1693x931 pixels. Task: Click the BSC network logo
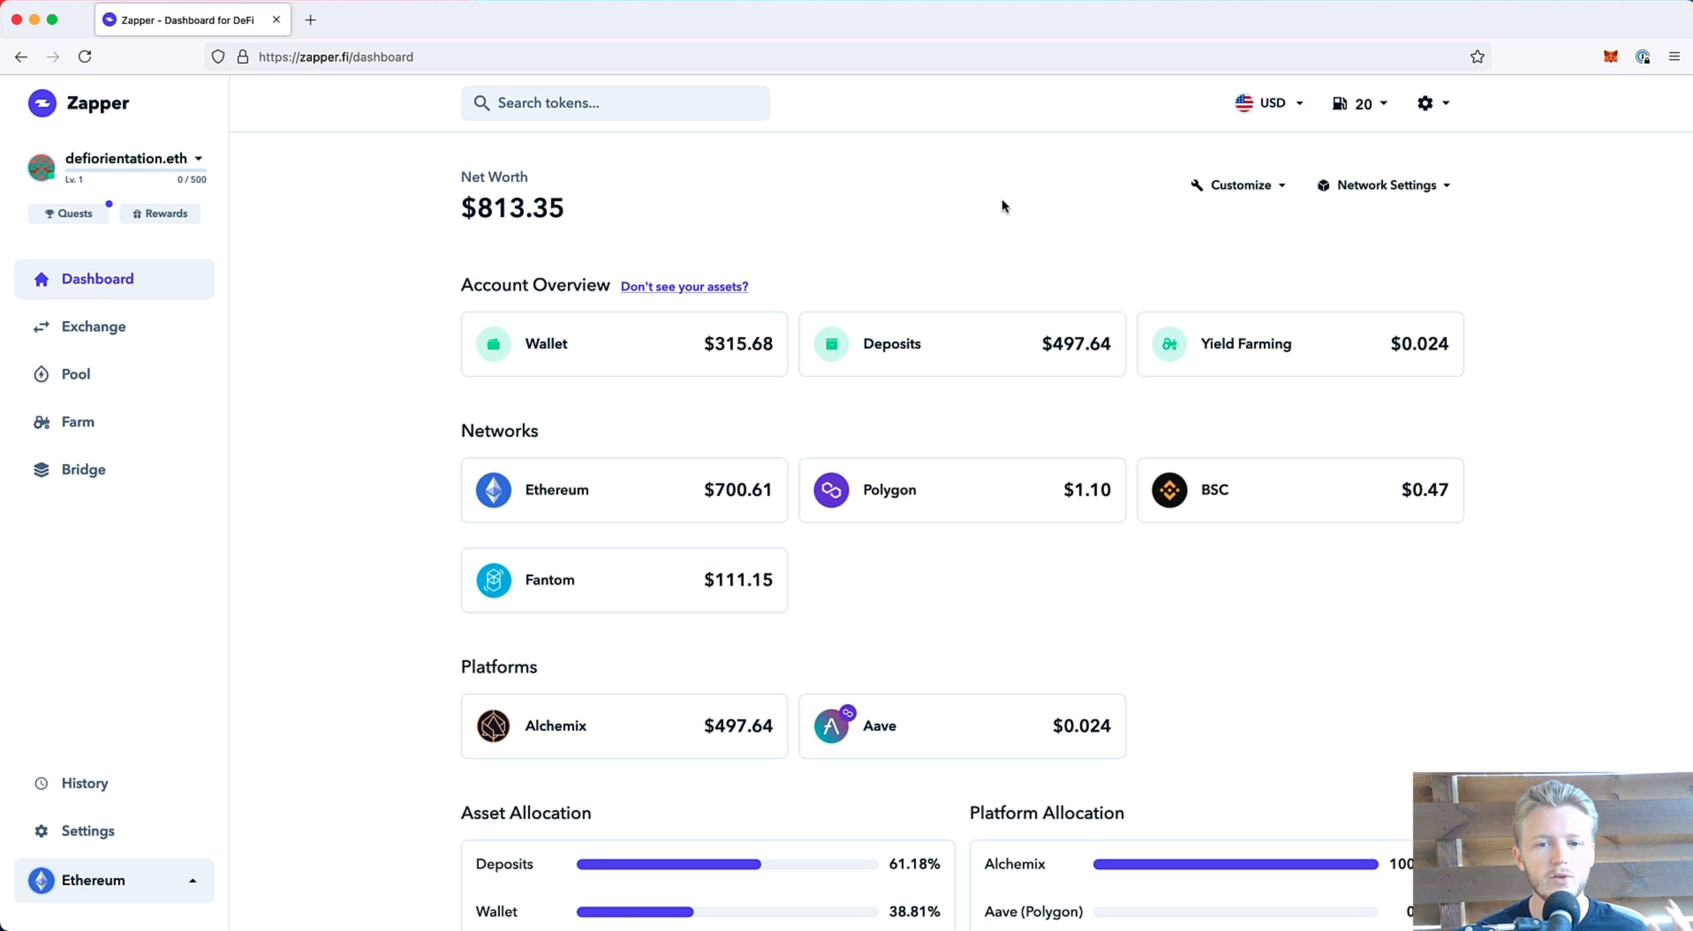(1169, 490)
